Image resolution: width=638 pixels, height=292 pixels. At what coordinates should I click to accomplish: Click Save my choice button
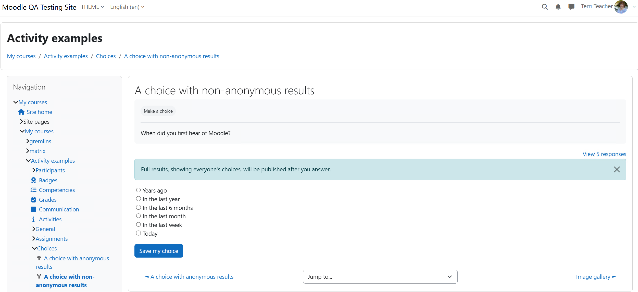pyautogui.click(x=159, y=251)
